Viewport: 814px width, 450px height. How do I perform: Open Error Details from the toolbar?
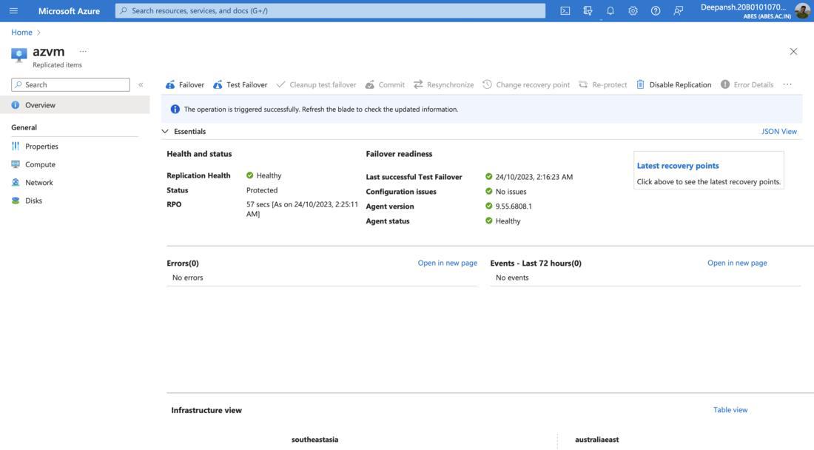[x=747, y=84]
